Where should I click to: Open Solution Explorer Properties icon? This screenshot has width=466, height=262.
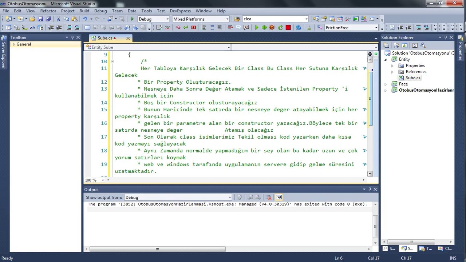[386, 45]
